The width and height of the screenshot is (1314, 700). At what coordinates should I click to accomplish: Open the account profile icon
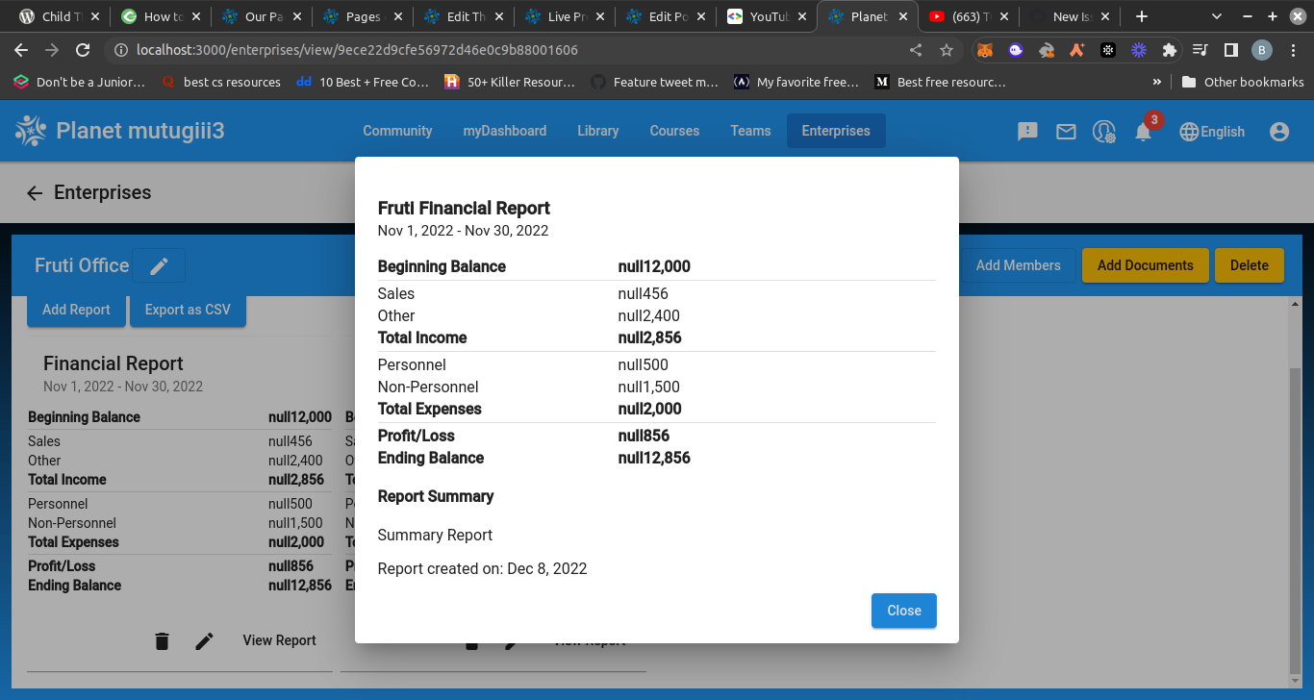(1279, 131)
